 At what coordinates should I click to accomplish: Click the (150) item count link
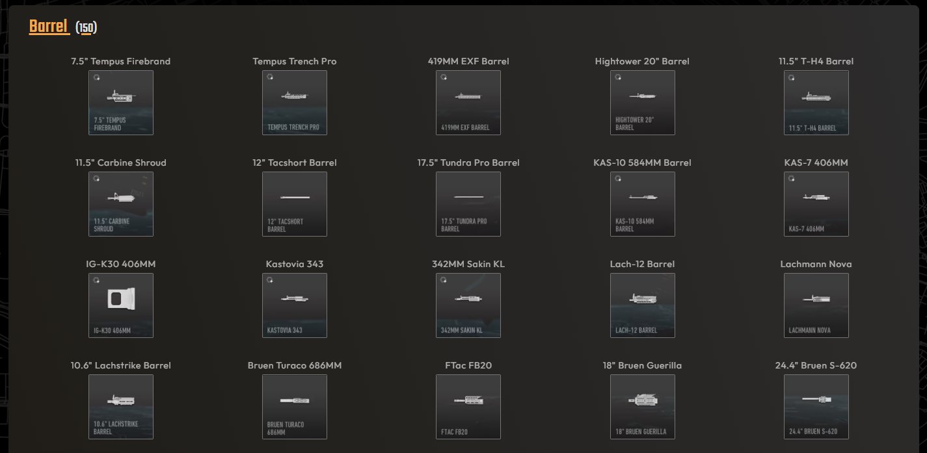(x=87, y=27)
